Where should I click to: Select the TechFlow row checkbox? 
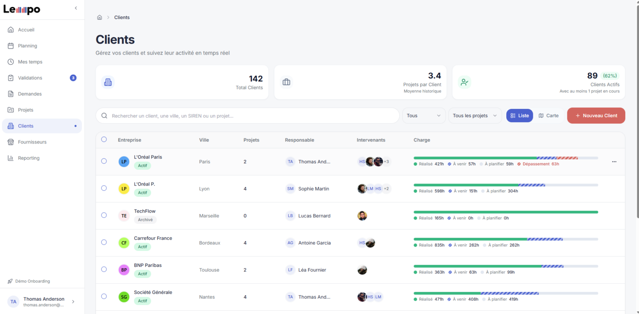[104, 215]
